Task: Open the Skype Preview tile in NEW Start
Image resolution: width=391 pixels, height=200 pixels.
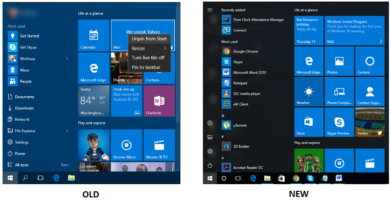Action: click(339, 122)
